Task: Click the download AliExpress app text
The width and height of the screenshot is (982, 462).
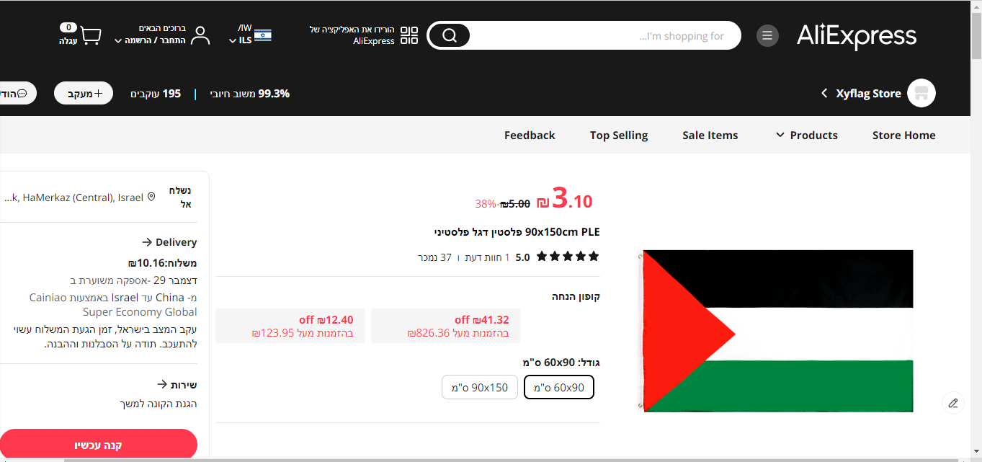Action: pos(352,35)
